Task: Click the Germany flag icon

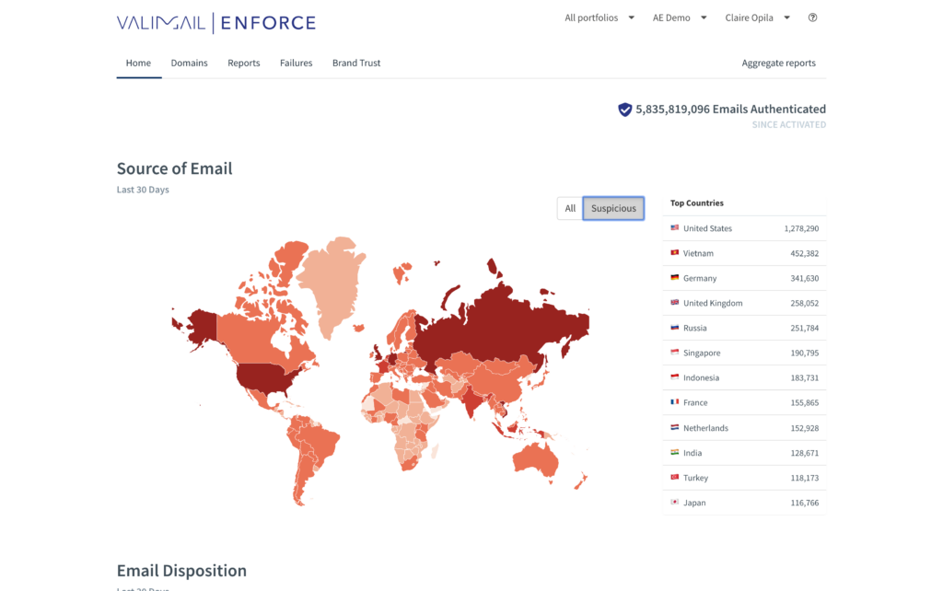Action: coord(675,278)
